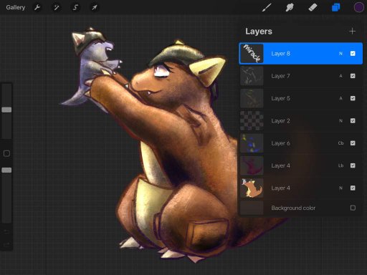Select the Brush tool
367x275 pixels.
pyautogui.click(x=267, y=7)
